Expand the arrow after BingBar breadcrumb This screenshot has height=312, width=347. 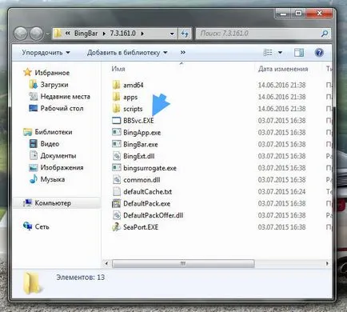click(104, 34)
